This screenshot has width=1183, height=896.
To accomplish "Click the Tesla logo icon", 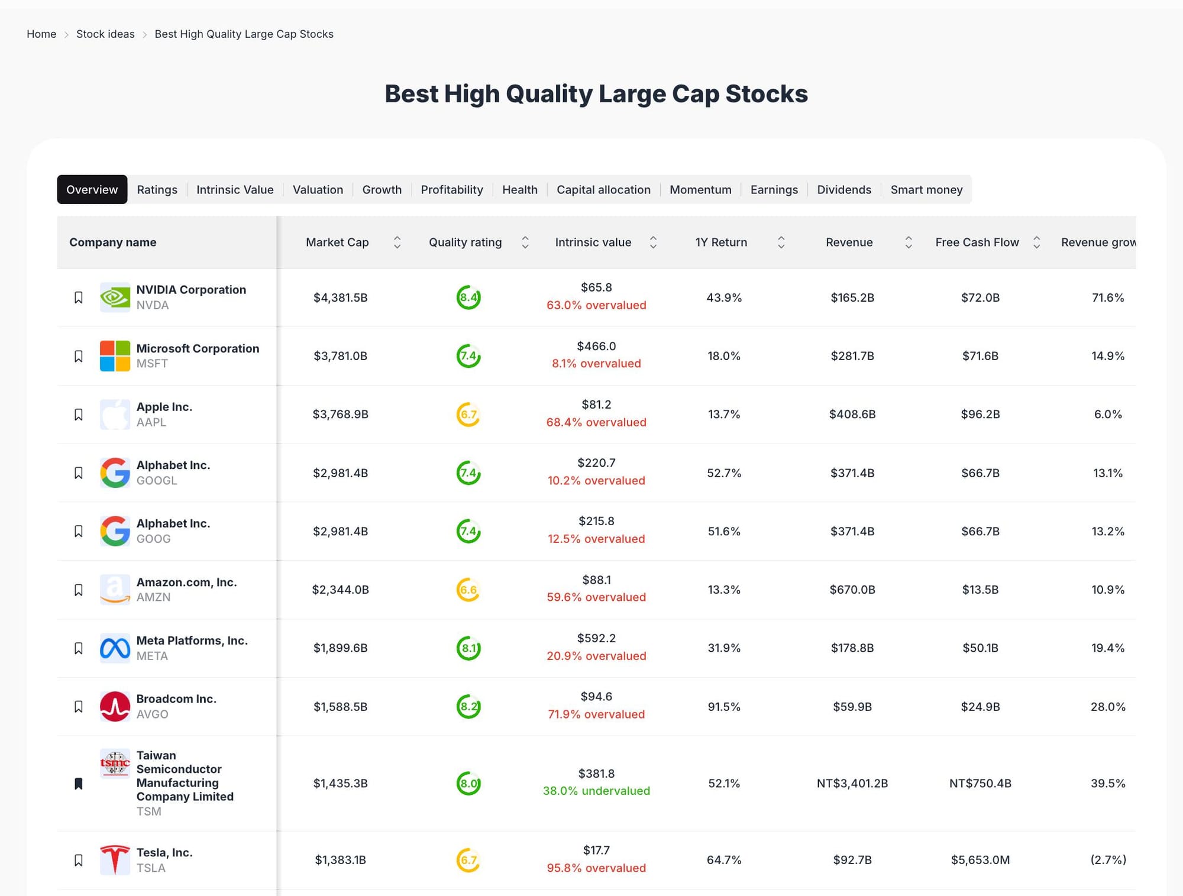I will pos(115,859).
